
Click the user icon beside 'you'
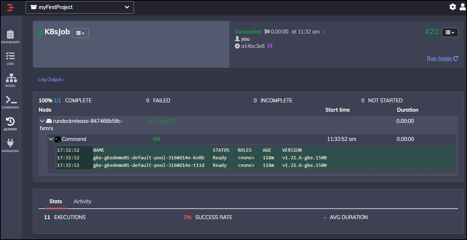coord(237,39)
